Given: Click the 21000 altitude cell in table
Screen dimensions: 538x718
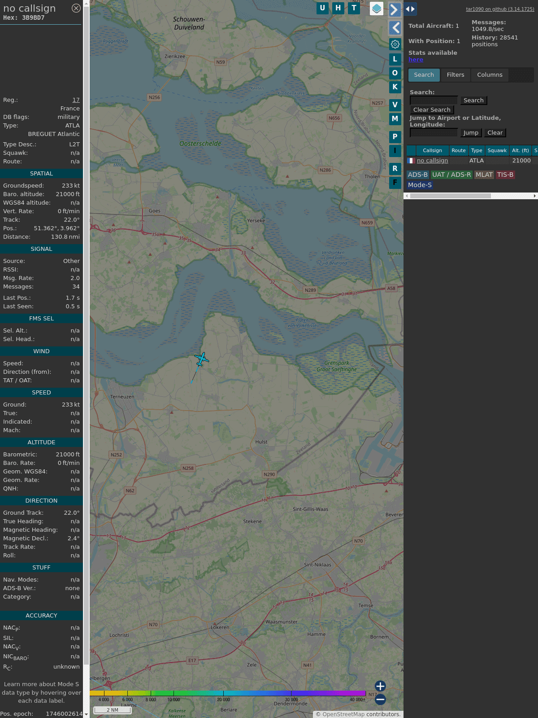Looking at the screenshot, I should tap(521, 161).
